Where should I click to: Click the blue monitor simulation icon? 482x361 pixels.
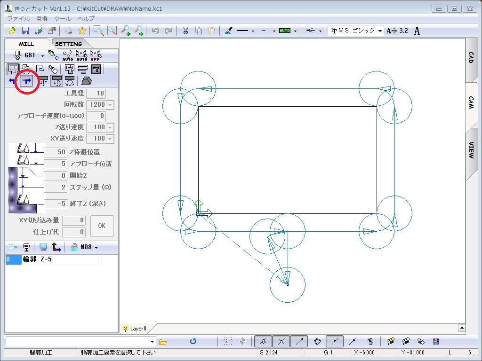coord(43,247)
